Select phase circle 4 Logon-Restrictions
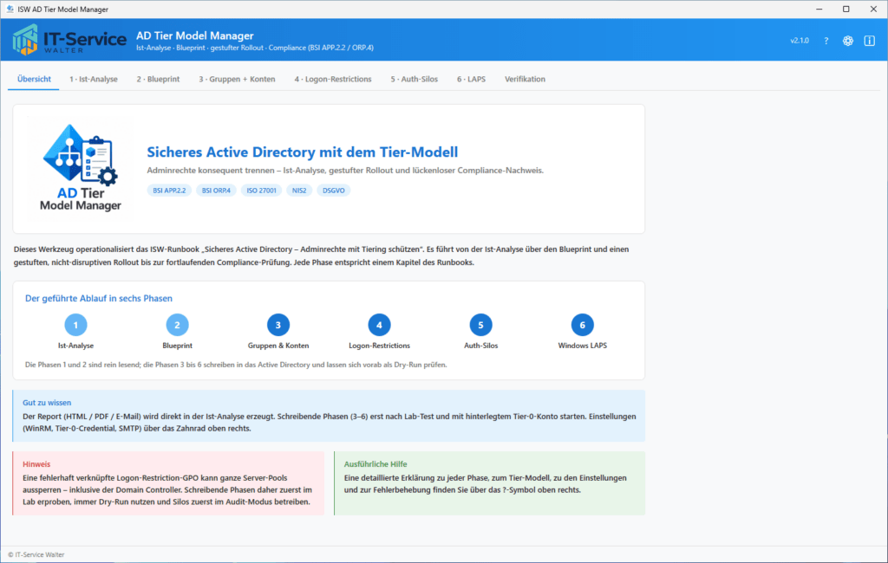This screenshot has height=563, width=888. click(x=380, y=325)
